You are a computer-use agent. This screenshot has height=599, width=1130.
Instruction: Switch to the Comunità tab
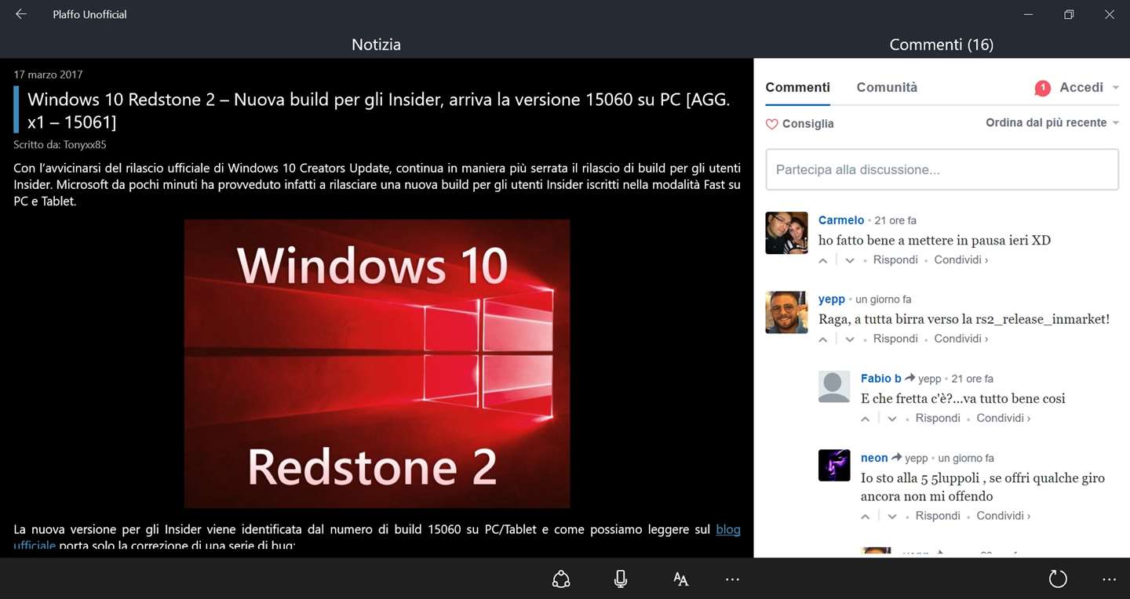point(887,87)
